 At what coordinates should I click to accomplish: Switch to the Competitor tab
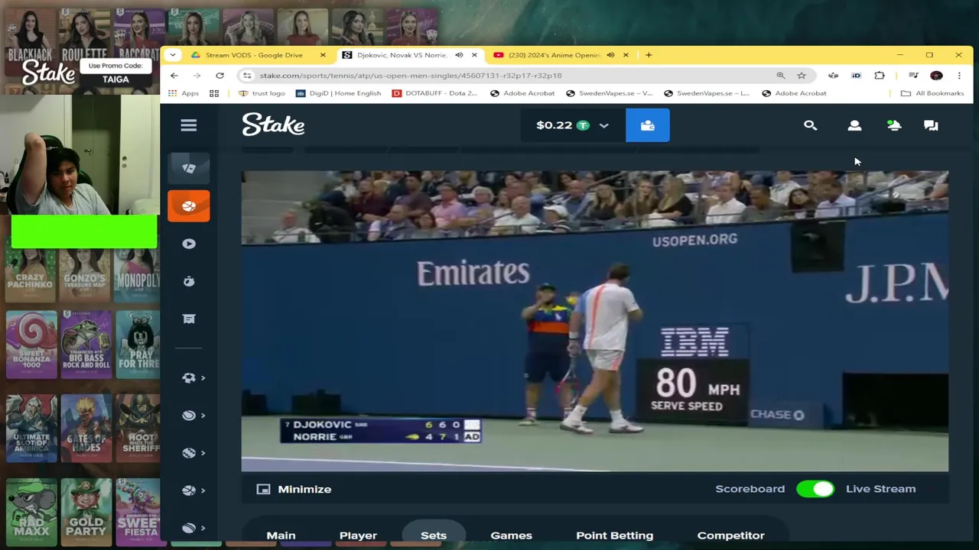[730, 535]
